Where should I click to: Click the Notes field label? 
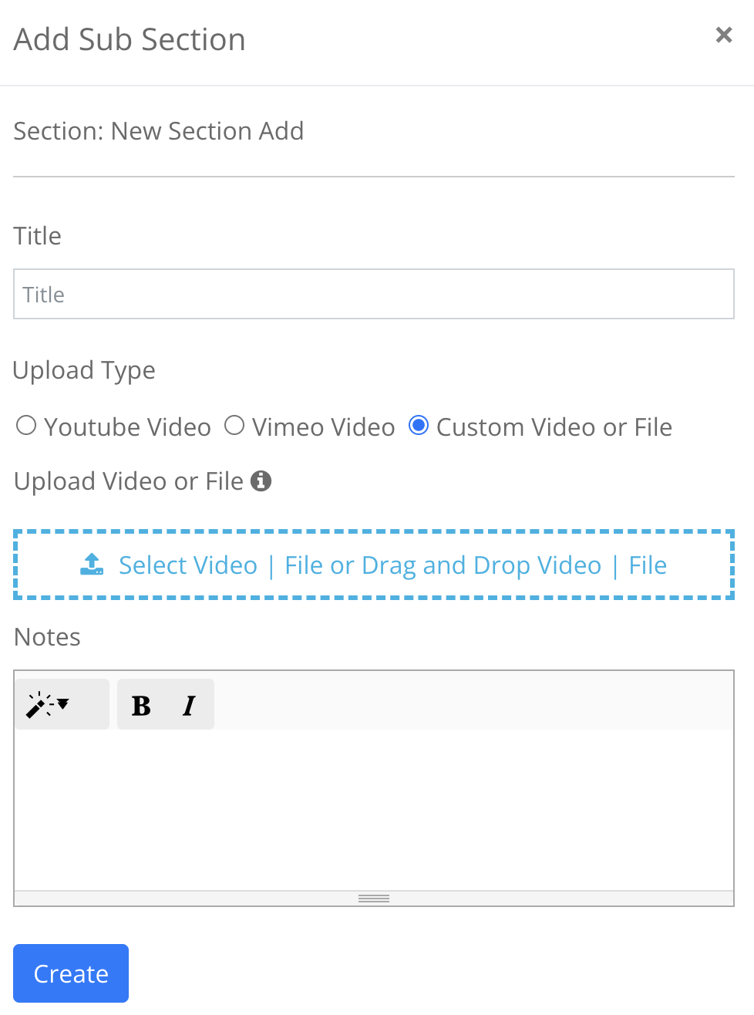pyautogui.click(x=47, y=637)
